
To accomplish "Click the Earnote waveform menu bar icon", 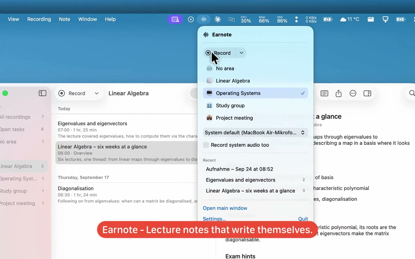I will pos(204,19).
